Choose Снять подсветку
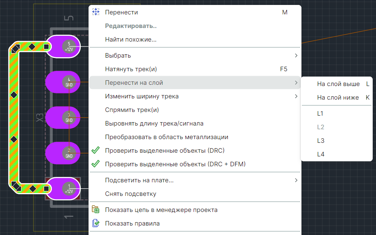 (x=195, y=194)
